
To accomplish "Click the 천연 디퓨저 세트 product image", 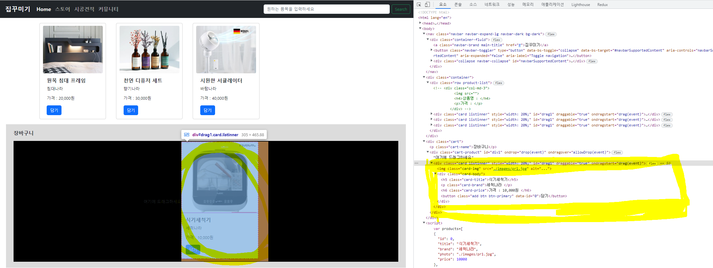I will 149,49.
